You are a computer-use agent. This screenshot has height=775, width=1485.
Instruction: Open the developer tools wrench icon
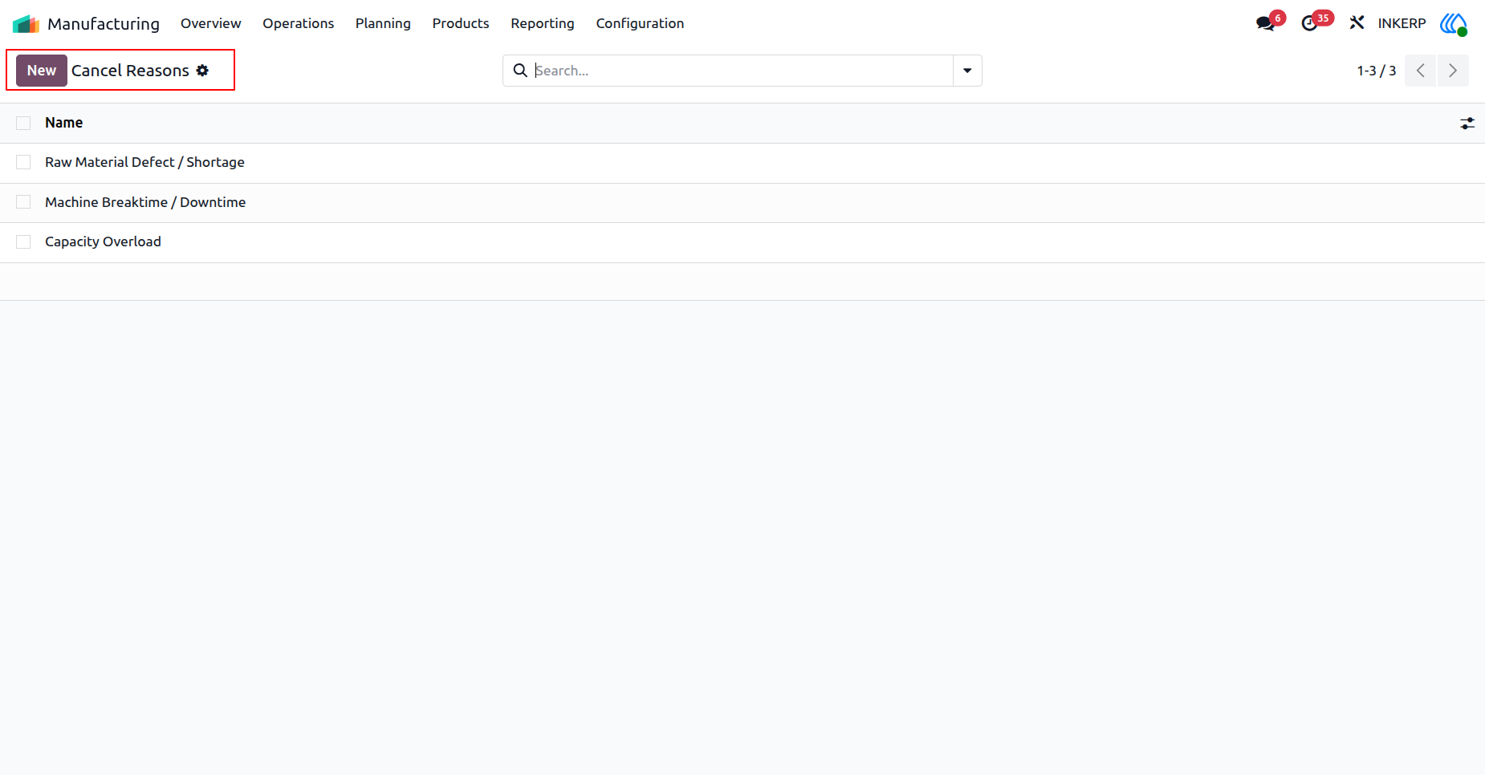pyautogui.click(x=1357, y=23)
